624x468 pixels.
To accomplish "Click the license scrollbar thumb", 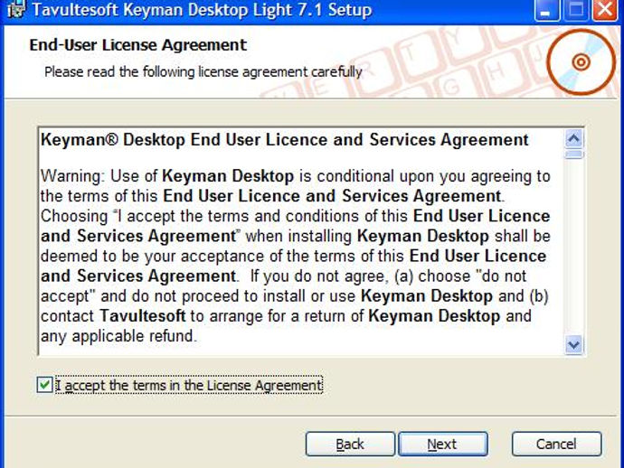I will (574, 154).
